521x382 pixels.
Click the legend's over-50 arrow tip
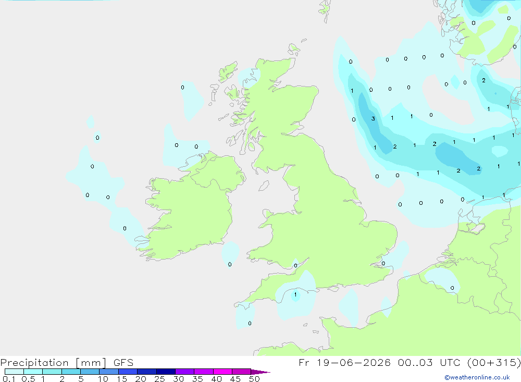click(261, 372)
